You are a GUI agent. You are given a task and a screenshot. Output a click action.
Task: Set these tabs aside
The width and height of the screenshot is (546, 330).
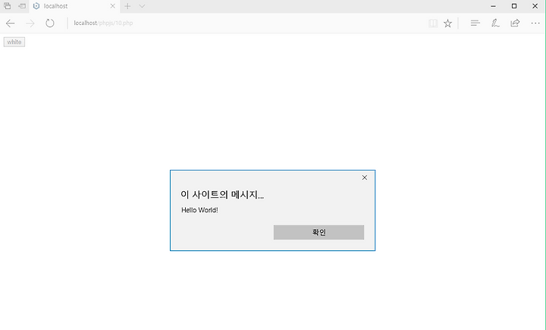point(22,6)
